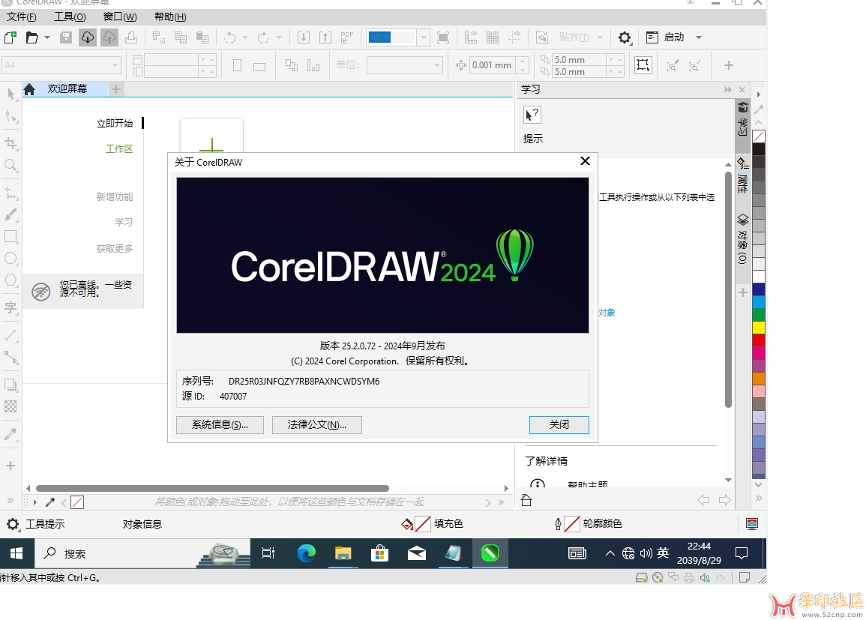This screenshot has height=620, width=866.
Task: Click the nudge distance 0.001 mm field
Action: 493,65
